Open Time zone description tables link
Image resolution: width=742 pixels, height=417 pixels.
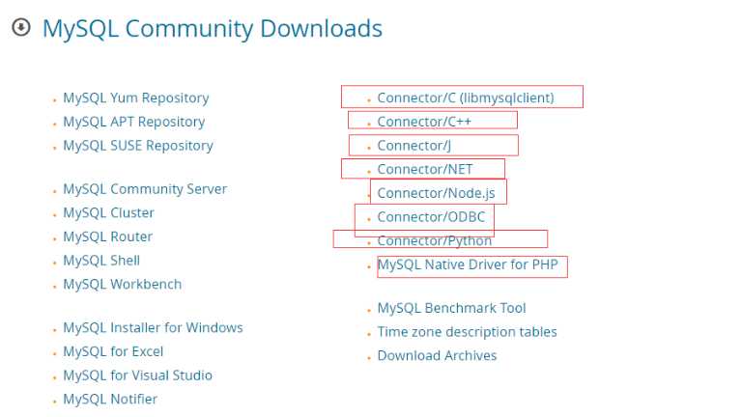click(x=467, y=332)
